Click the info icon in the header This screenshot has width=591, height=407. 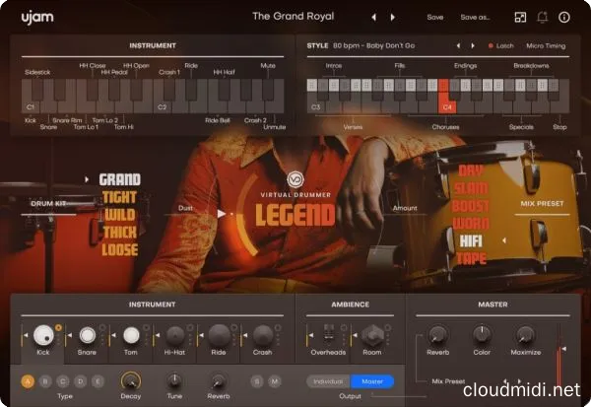[x=564, y=17]
